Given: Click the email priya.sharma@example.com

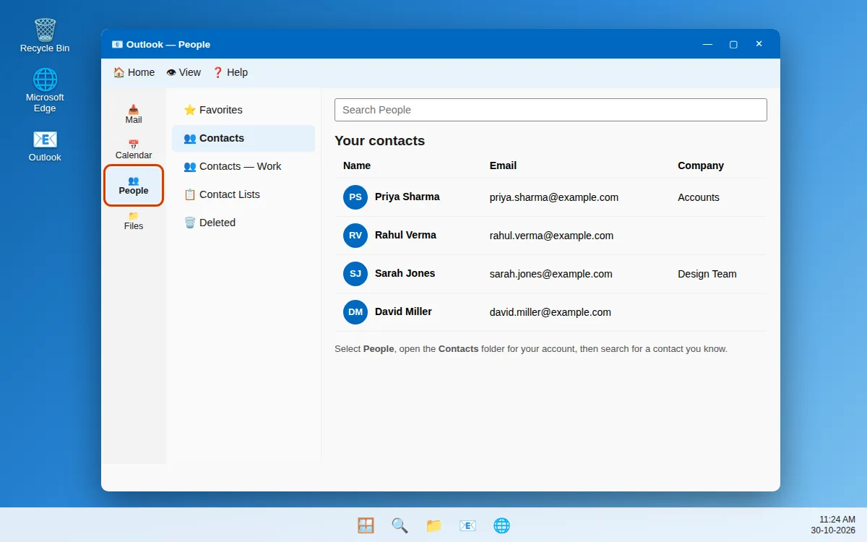Looking at the screenshot, I should 554,197.
